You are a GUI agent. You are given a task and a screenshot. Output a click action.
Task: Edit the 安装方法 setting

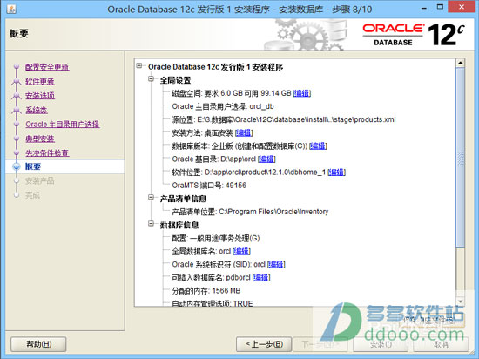click(244, 133)
